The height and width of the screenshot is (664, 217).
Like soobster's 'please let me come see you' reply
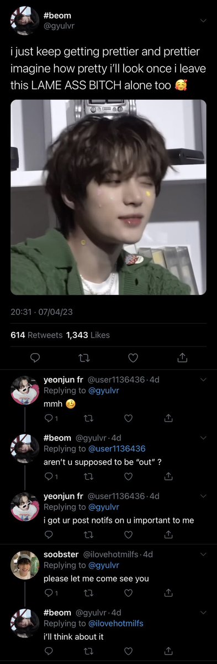[128, 593]
